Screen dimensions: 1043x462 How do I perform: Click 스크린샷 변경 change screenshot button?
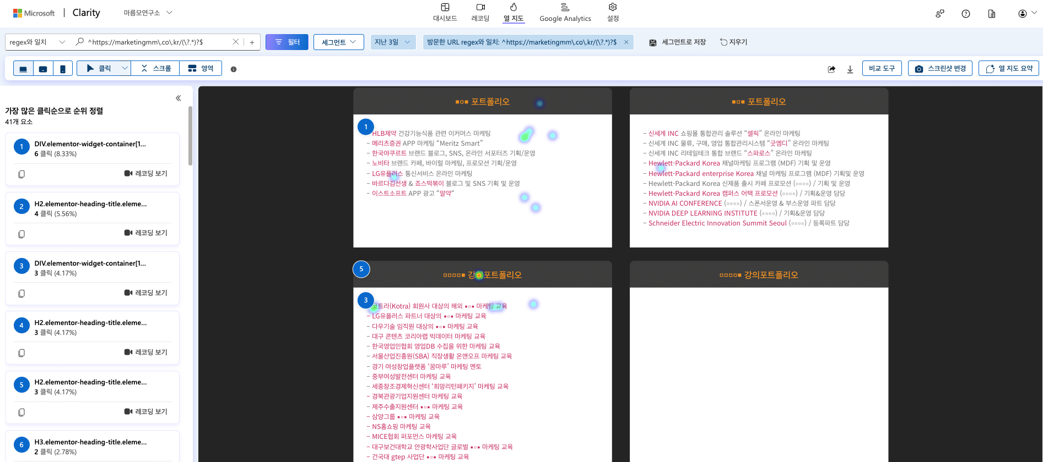pyautogui.click(x=940, y=68)
